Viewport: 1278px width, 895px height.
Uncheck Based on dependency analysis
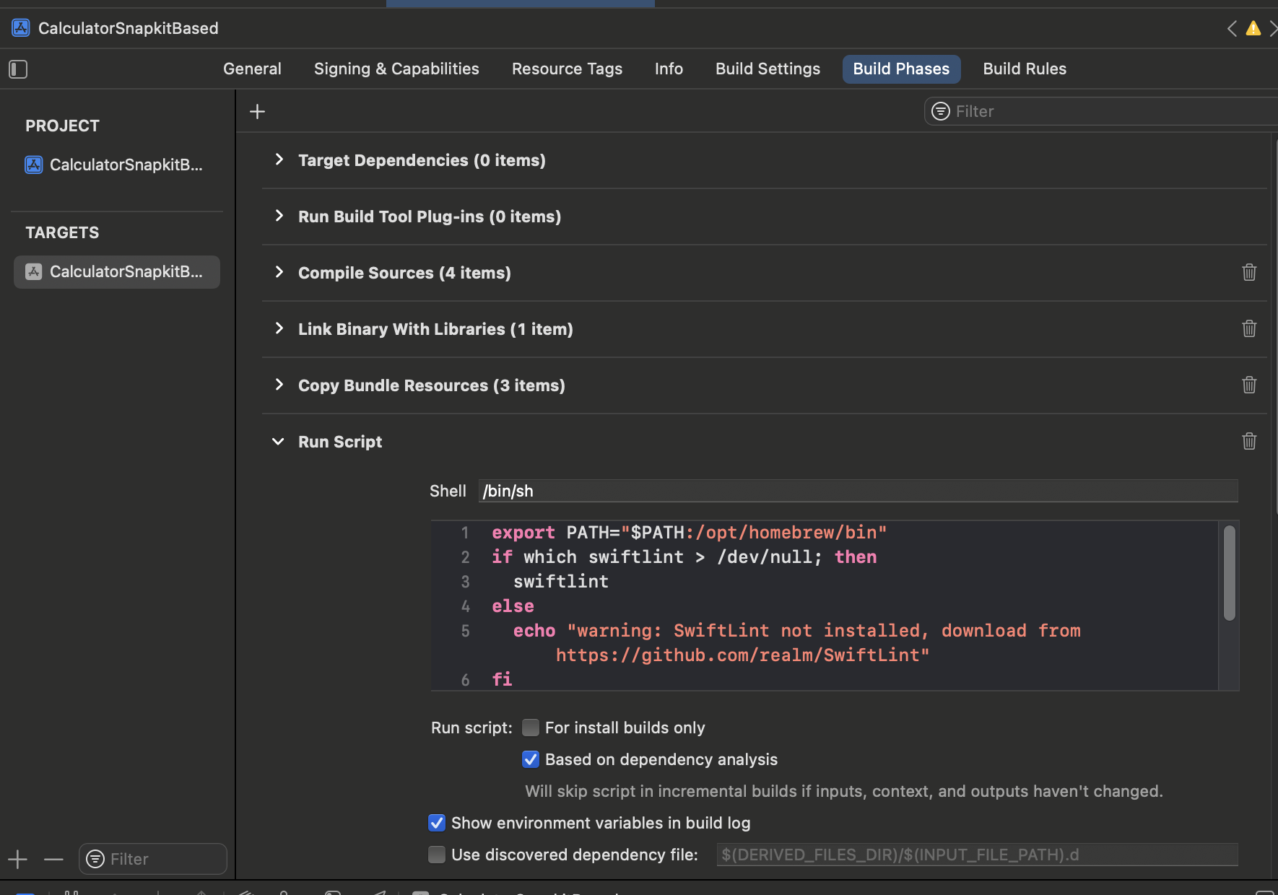(531, 759)
